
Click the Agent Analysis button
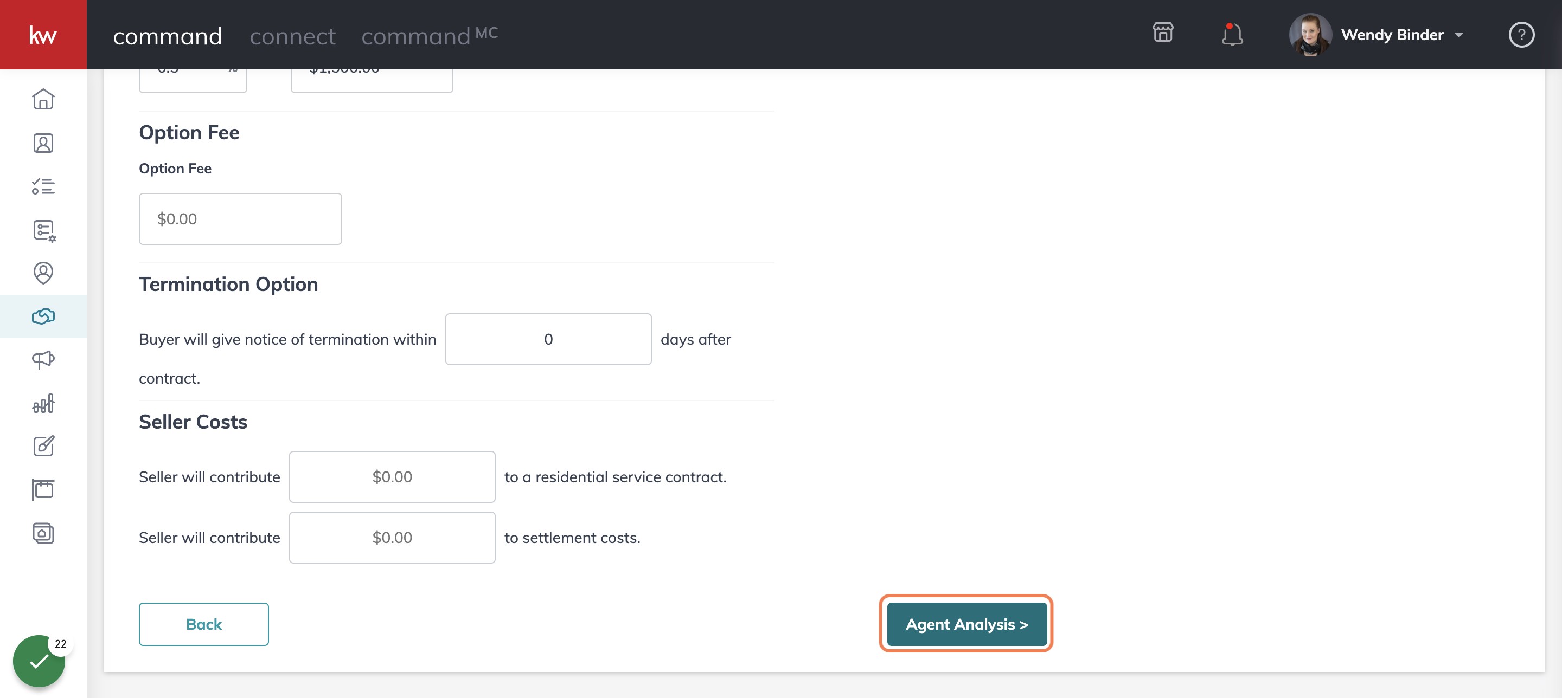[x=966, y=624]
